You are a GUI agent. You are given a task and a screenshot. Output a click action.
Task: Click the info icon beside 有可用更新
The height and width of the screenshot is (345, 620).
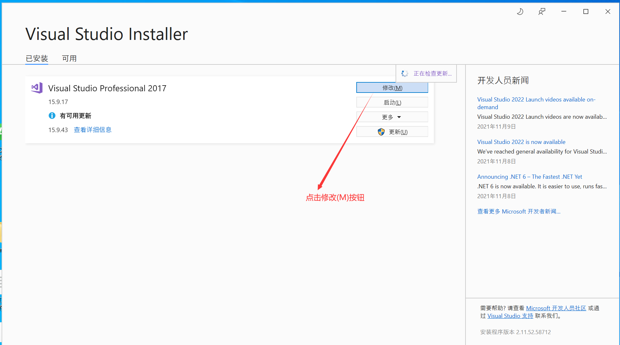point(52,116)
